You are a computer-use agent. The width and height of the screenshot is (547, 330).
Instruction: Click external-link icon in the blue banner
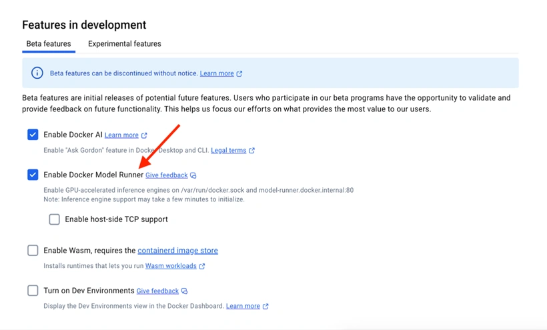coord(239,73)
